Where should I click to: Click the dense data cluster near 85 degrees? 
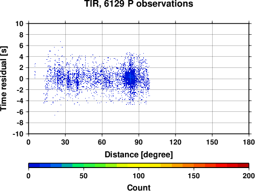tap(130, 78)
